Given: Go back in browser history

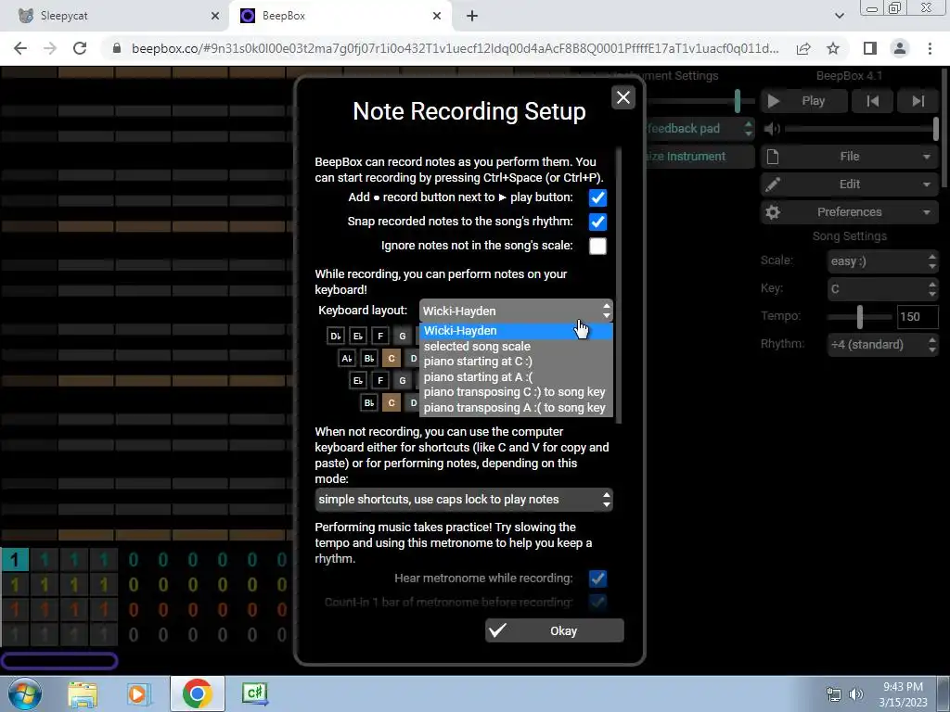Looking at the screenshot, I should pos(20,48).
